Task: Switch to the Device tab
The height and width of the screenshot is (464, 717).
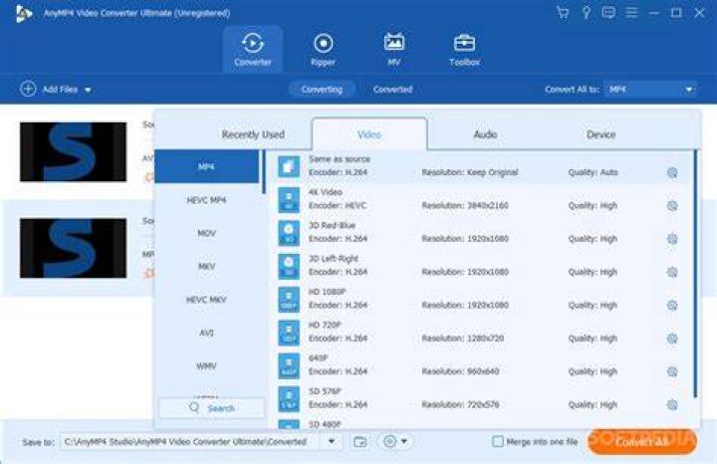Action: pyautogui.click(x=600, y=134)
